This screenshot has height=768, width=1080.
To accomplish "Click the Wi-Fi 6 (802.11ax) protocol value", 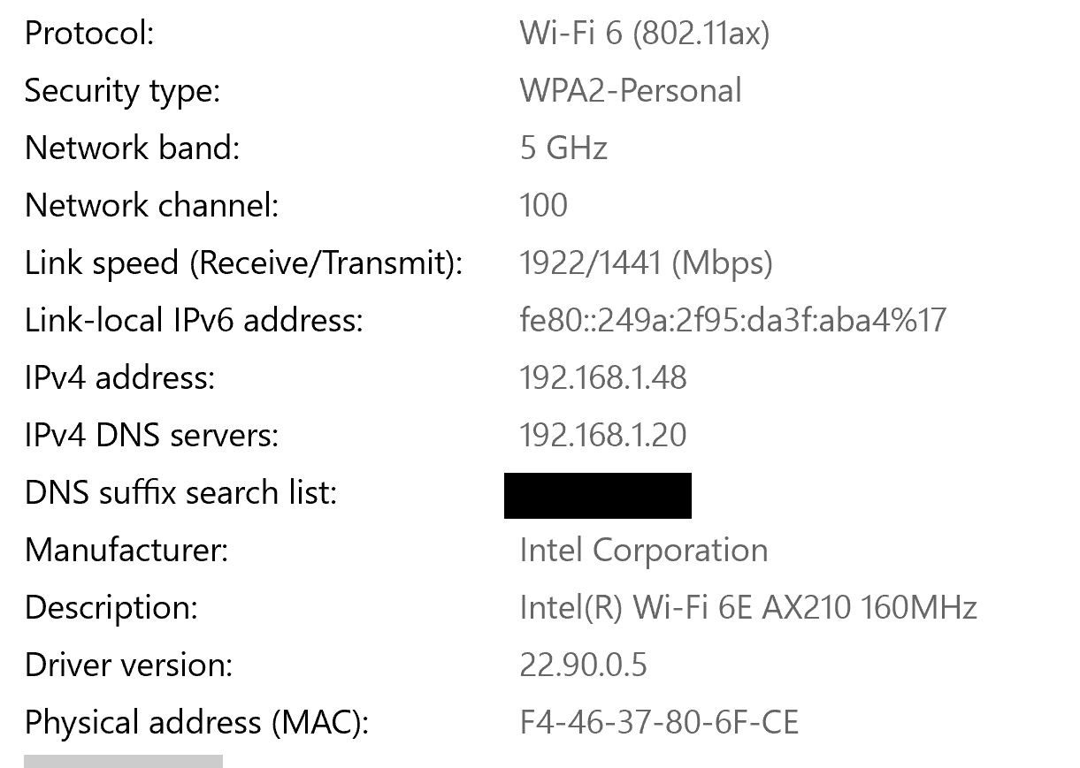I will click(x=644, y=34).
